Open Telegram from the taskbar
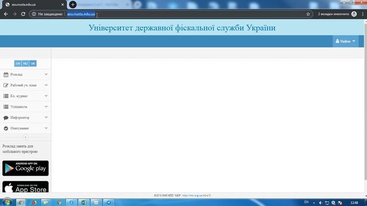 point(108,202)
